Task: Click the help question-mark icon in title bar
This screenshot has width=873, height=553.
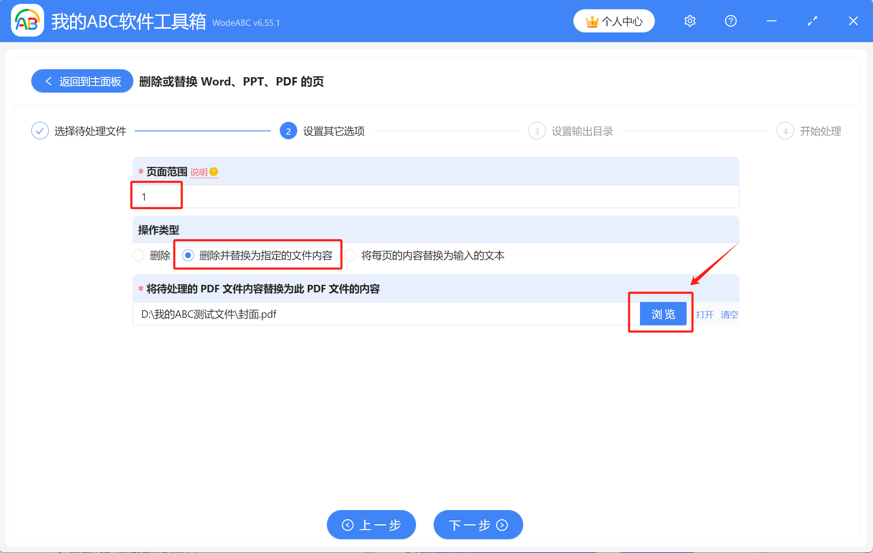Action: 730,21
